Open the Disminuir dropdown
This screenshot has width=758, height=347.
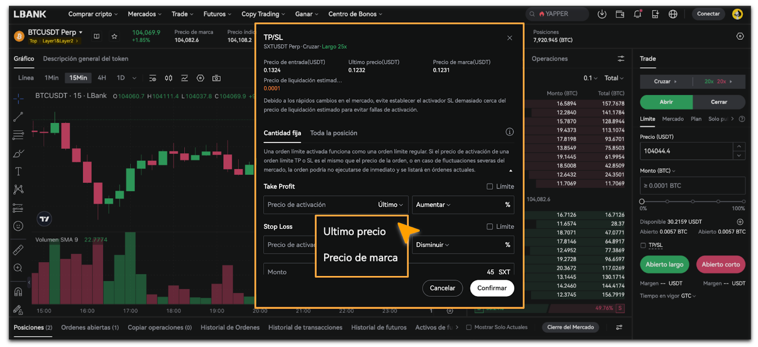click(x=433, y=245)
